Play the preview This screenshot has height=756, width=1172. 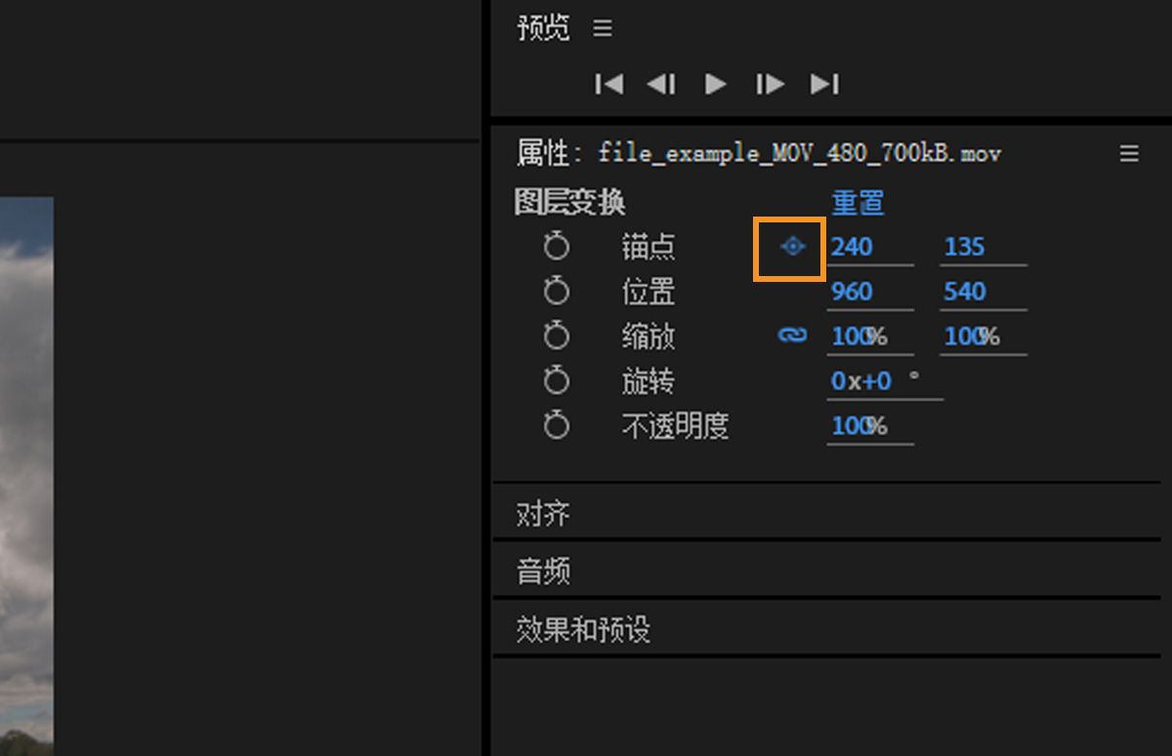715,84
